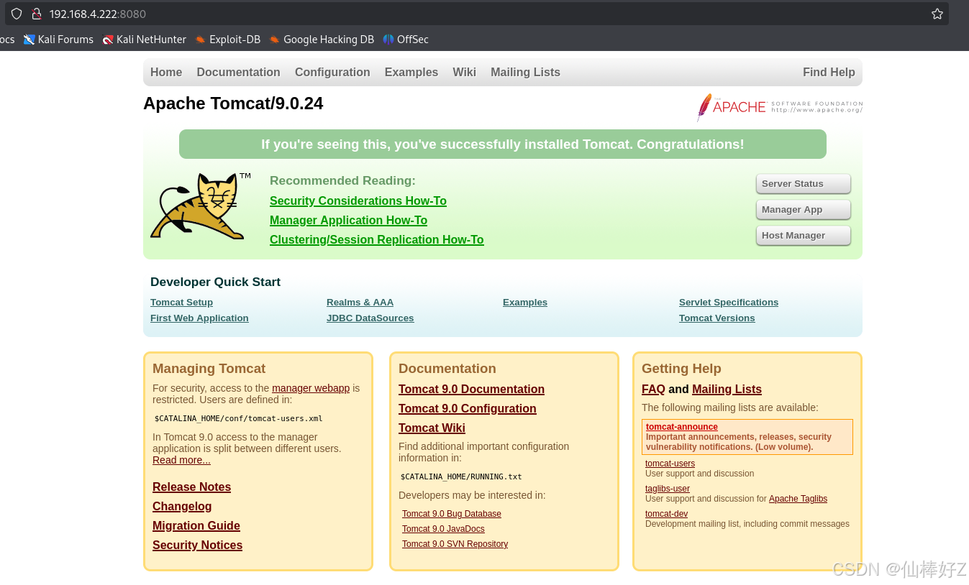Click the Developer Quick Start heading
Screen dimensions: 969x585
click(215, 282)
